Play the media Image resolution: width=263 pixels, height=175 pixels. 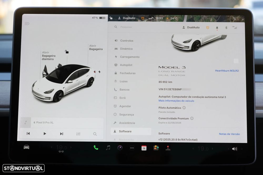tap(45, 134)
